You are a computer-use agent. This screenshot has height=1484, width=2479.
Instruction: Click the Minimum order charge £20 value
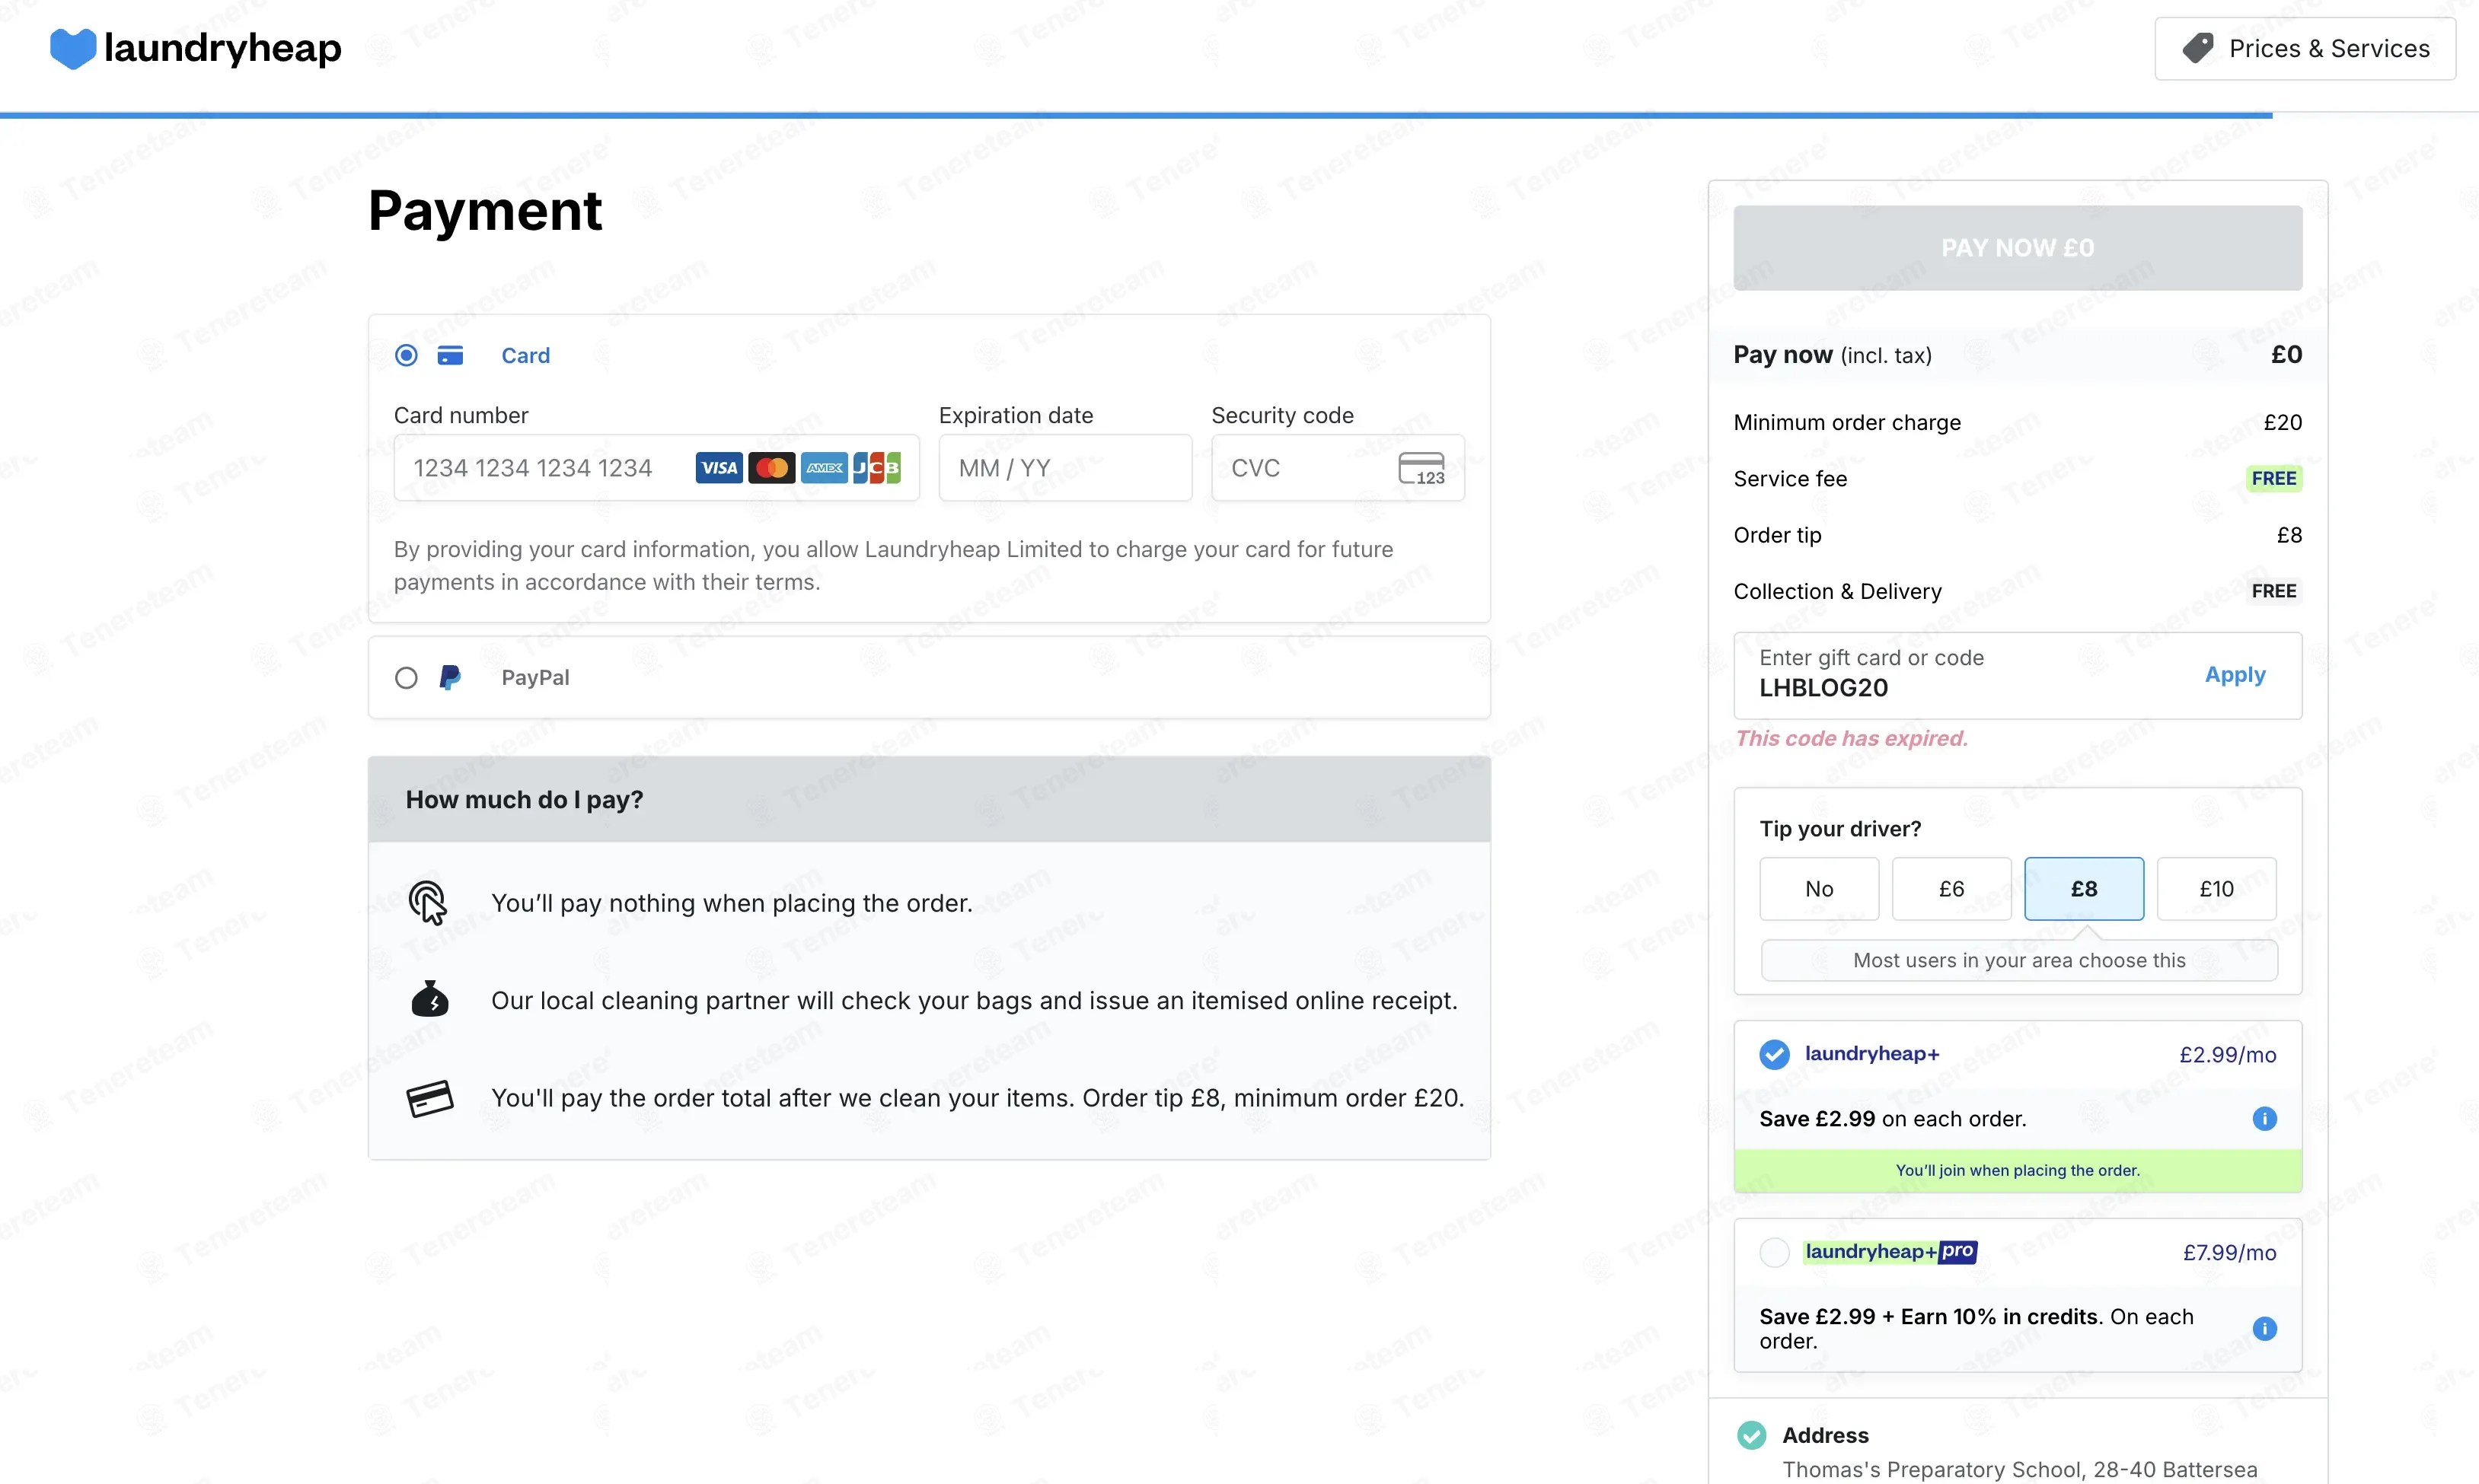2282,423
